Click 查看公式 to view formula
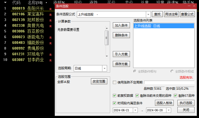This screenshot has height=118, width=199. click(187, 14)
